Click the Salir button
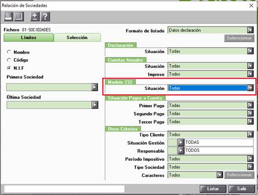The height and width of the screenshot is (195, 258). click(242, 189)
